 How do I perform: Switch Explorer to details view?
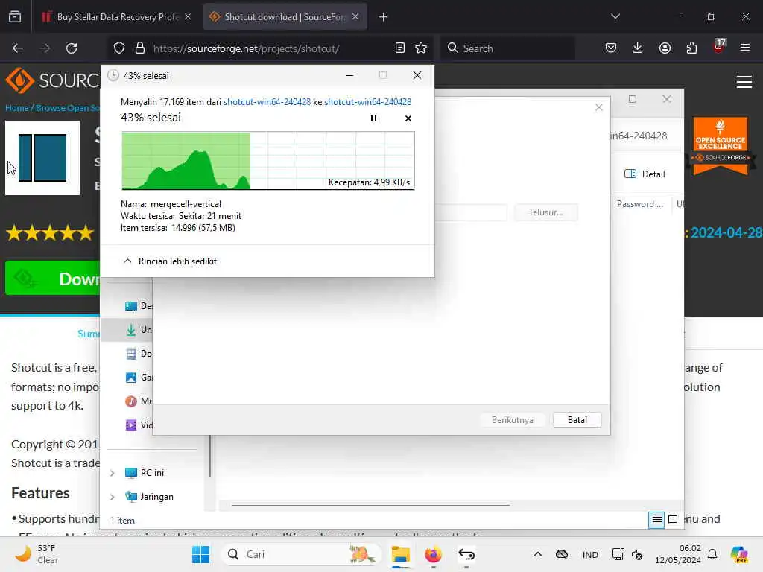click(x=656, y=521)
